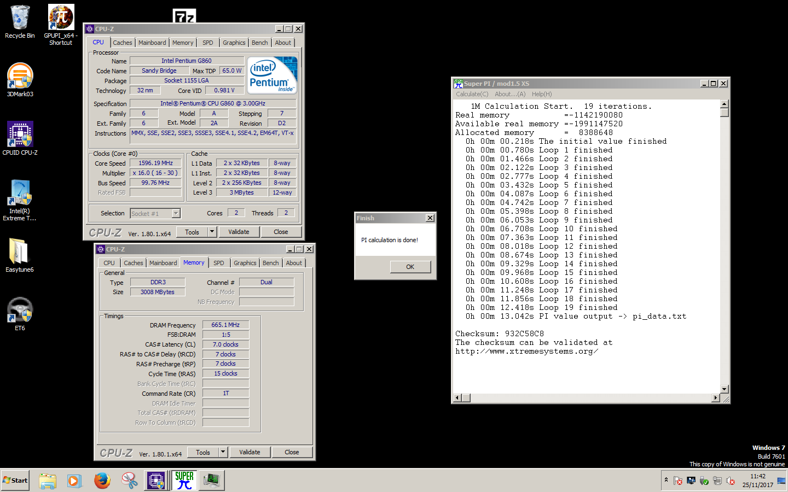788x492 pixels.
Task: Click Checksum: 932C58C8 line
Action: (500, 334)
